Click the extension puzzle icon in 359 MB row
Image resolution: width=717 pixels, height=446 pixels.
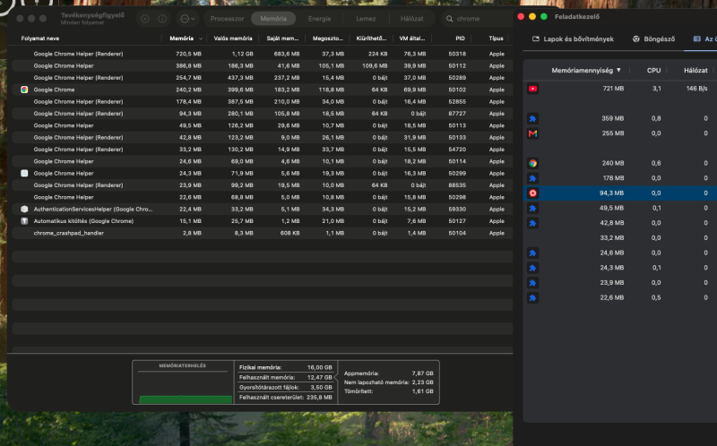532,119
